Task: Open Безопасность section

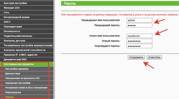Action: pos(27,31)
